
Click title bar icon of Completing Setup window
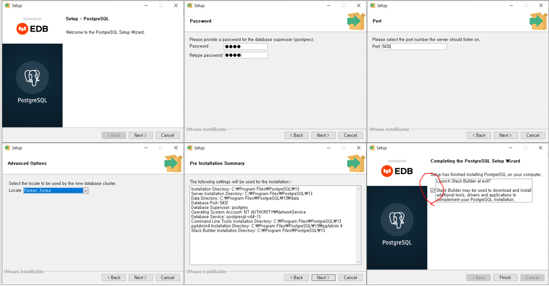(372, 148)
